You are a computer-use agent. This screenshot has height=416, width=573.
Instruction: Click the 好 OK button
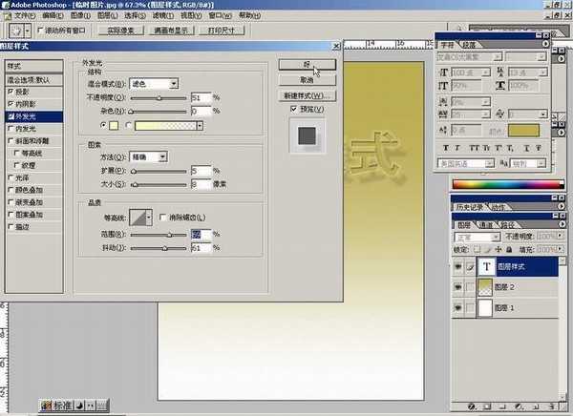(307, 65)
